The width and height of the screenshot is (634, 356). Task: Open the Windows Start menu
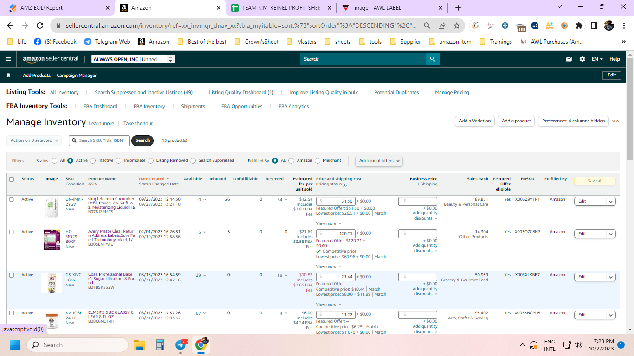pyautogui.click(x=15, y=345)
